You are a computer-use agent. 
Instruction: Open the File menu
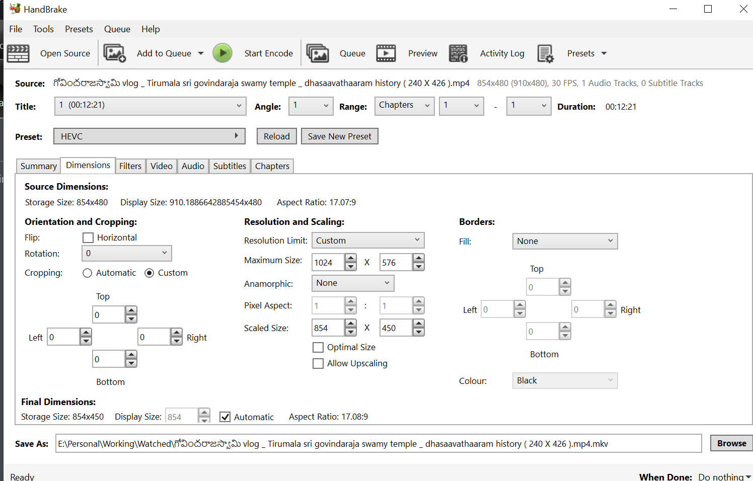tap(16, 29)
